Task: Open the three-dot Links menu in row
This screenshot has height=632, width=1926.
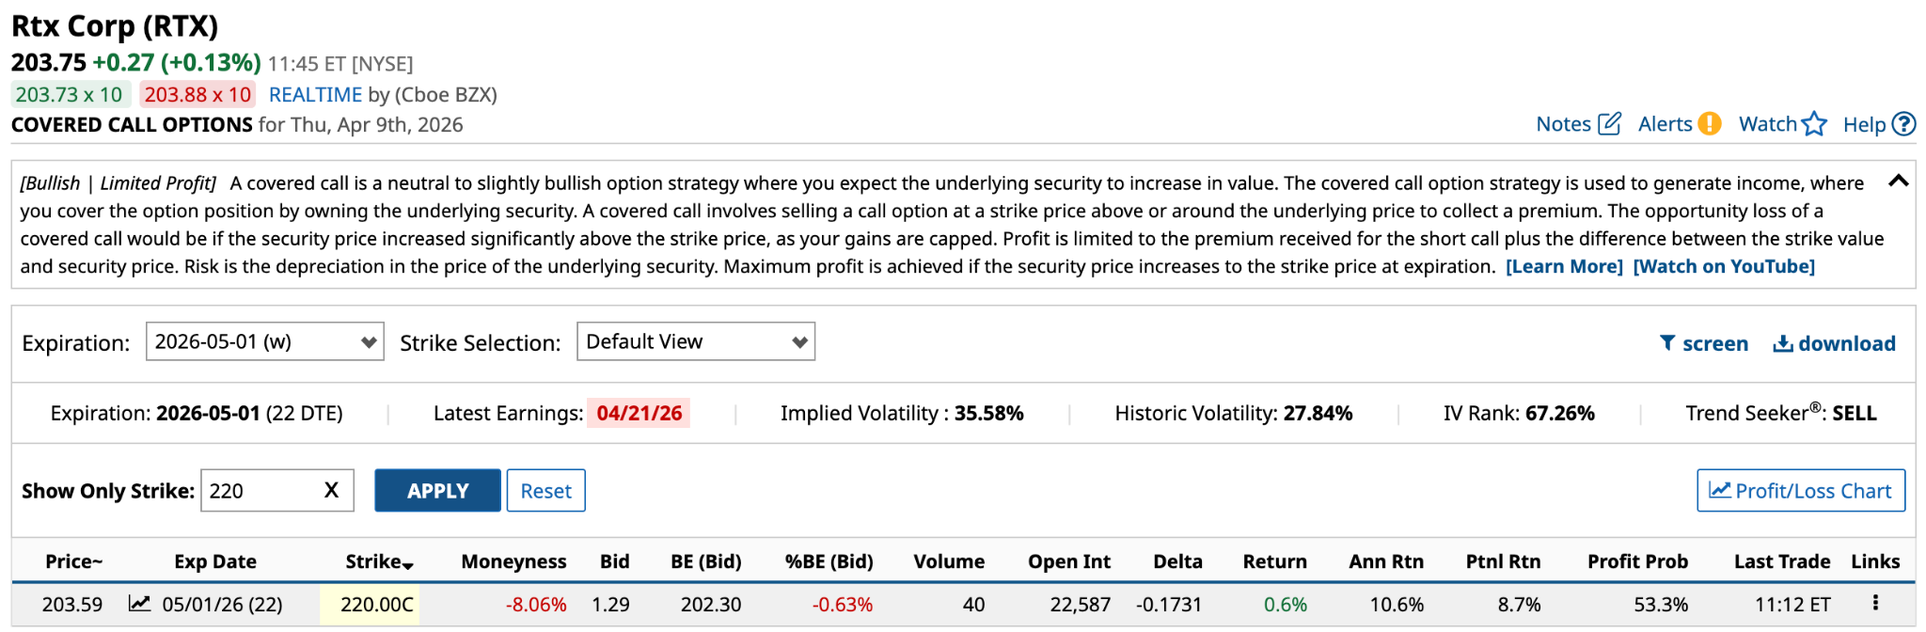Action: 1875,603
